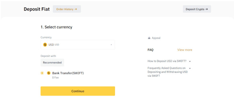Open 'How to Deposit USD via SWIFT?' question
This screenshot has width=234, height=109.
[167, 61]
